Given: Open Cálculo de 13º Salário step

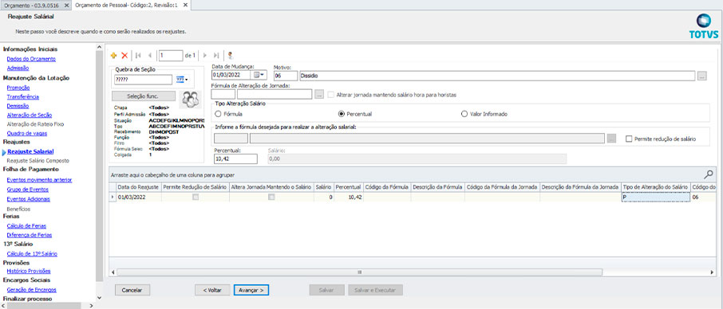Looking at the screenshot, I should click(32, 254).
